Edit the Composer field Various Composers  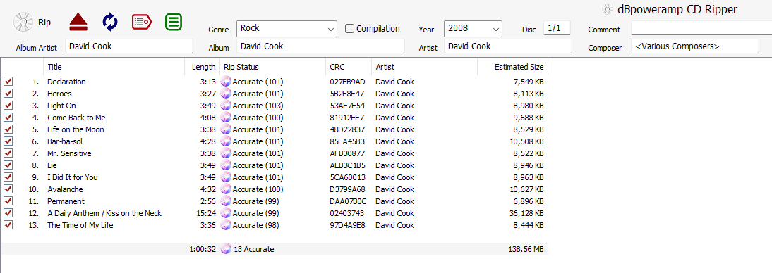click(x=694, y=46)
